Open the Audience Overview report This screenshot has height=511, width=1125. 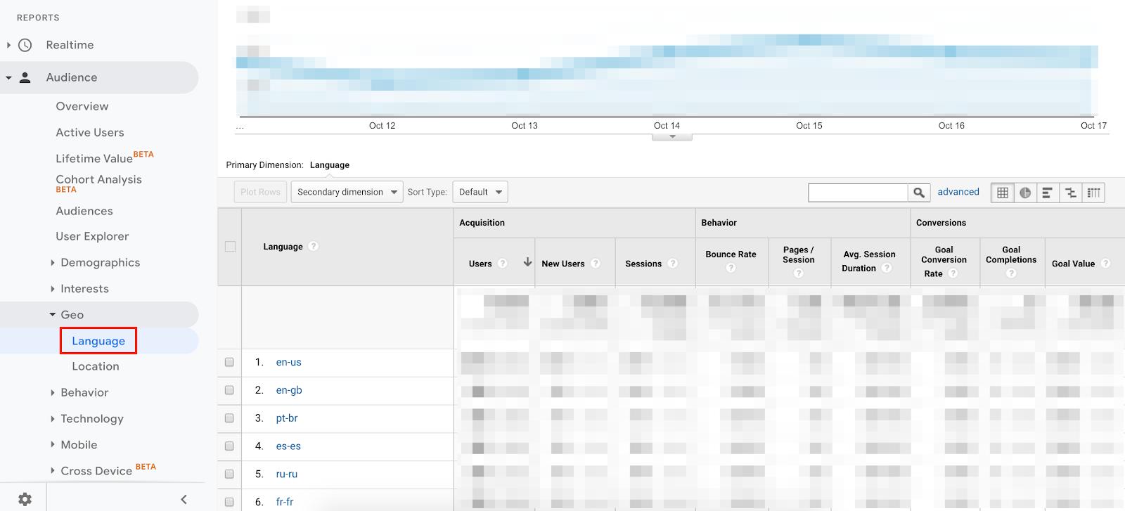point(82,106)
